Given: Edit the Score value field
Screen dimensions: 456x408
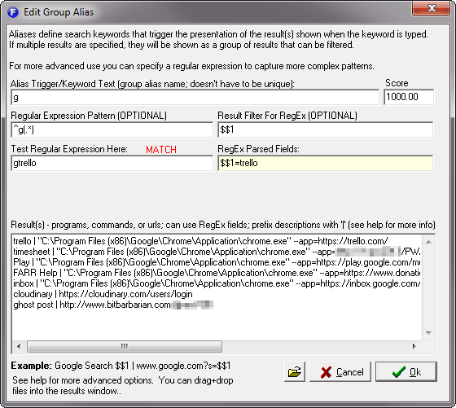Looking at the screenshot, I should point(409,97).
